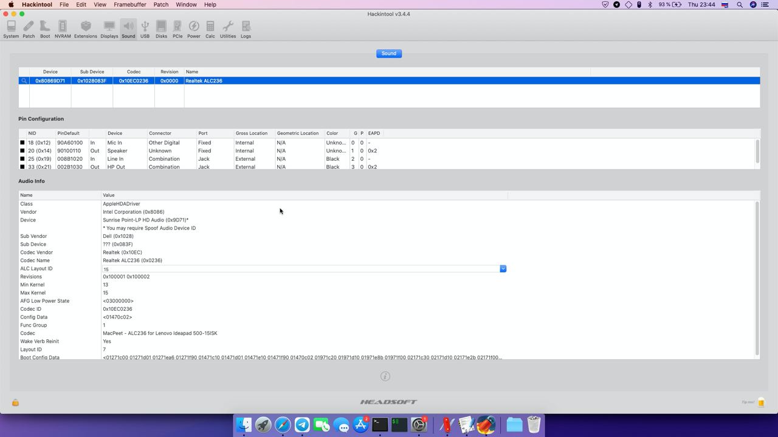Open the Patch toolbar section

point(29,29)
